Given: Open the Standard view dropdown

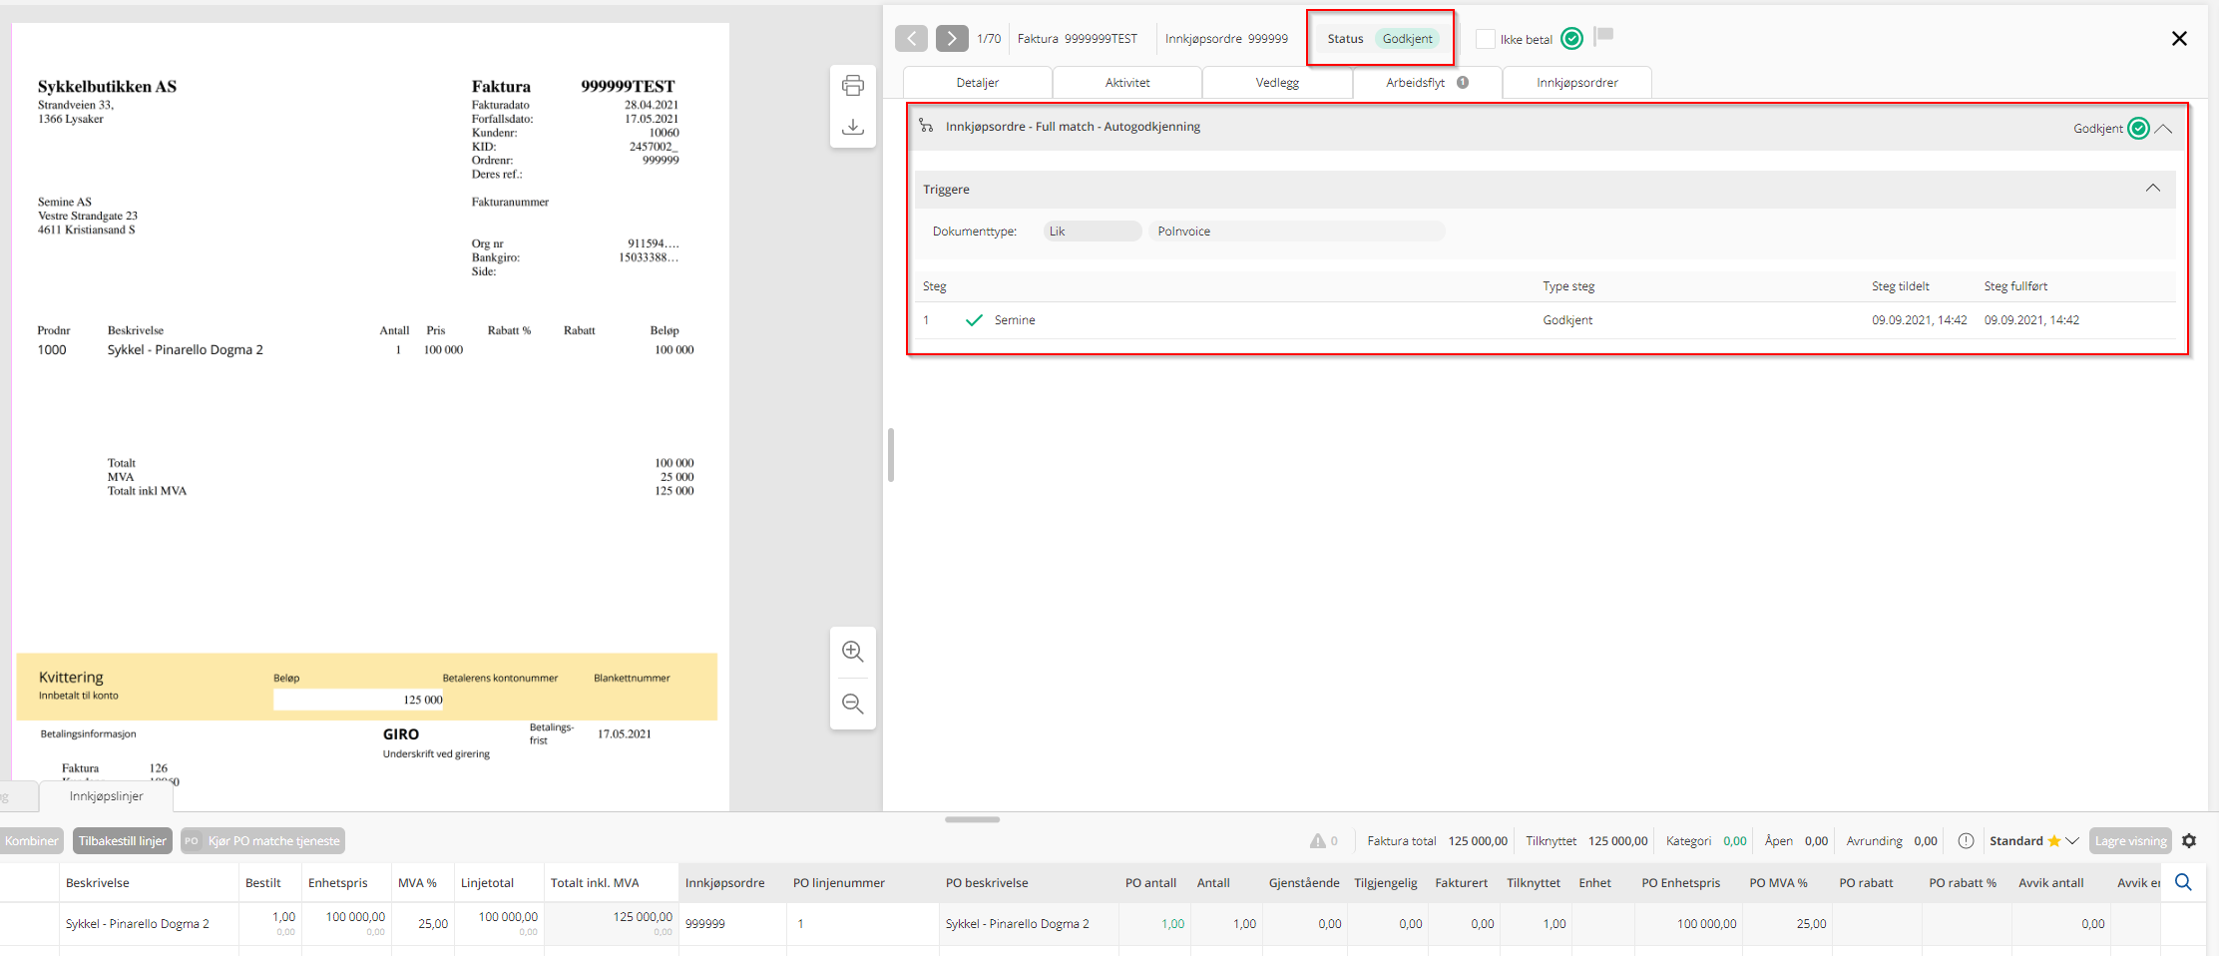Looking at the screenshot, I should tap(2072, 841).
